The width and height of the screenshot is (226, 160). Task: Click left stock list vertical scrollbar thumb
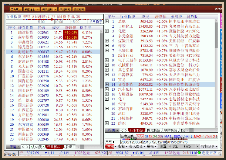tap(101, 60)
